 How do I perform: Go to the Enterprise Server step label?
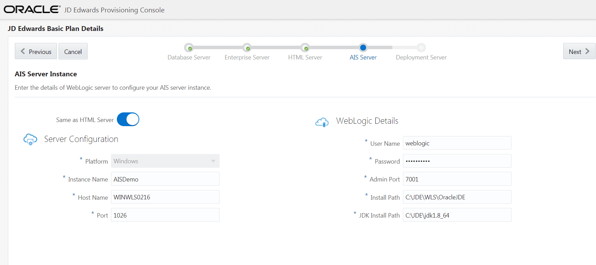[x=247, y=57]
